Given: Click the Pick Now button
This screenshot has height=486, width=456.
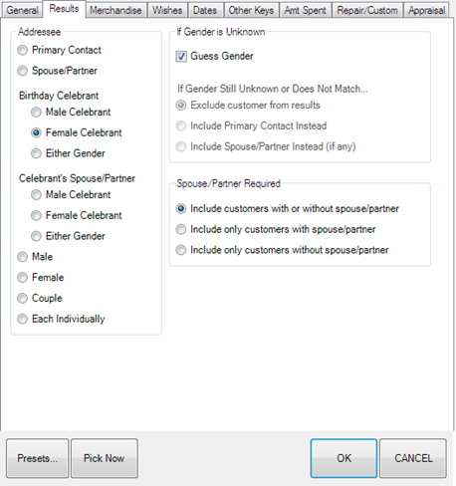Looking at the screenshot, I should point(105,458).
